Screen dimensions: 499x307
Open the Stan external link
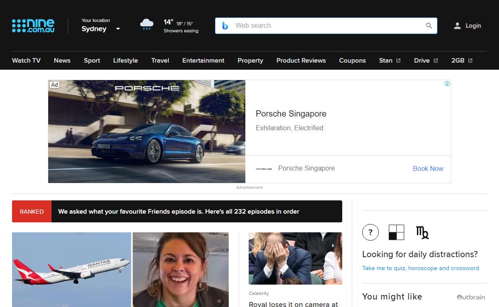[390, 61]
